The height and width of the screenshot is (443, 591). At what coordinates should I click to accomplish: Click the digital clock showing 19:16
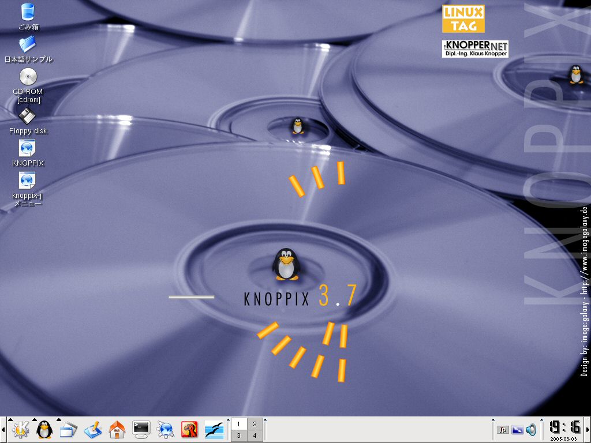564,427
